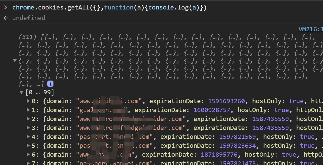
Task: Select expirationDate value 1871895776
Action: 219,154
